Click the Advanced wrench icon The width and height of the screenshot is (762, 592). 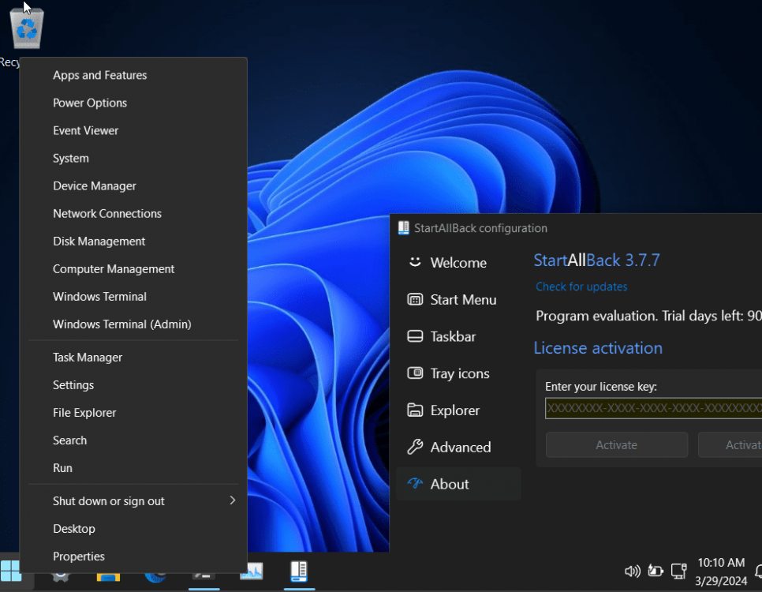pyautogui.click(x=415, y=448)
